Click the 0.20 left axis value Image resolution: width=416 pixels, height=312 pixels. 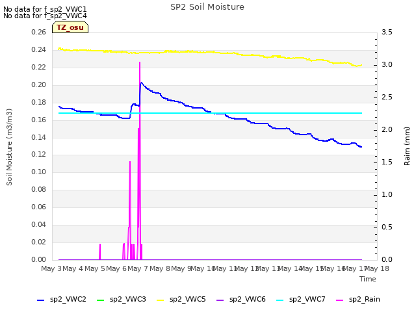[x=38, y=84]
